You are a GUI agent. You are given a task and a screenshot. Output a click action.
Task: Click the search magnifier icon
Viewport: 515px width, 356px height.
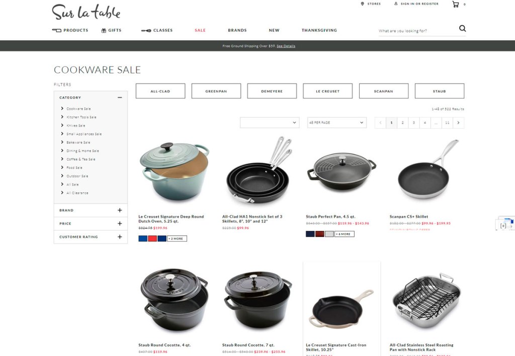point(462,29)
